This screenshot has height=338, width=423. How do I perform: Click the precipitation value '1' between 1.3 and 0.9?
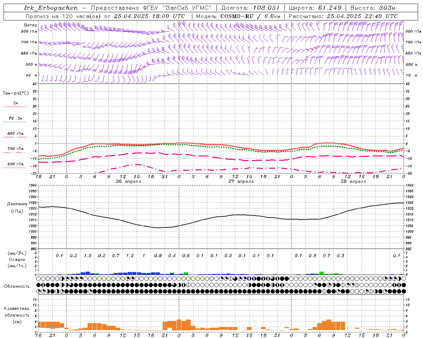click(144, 255)
